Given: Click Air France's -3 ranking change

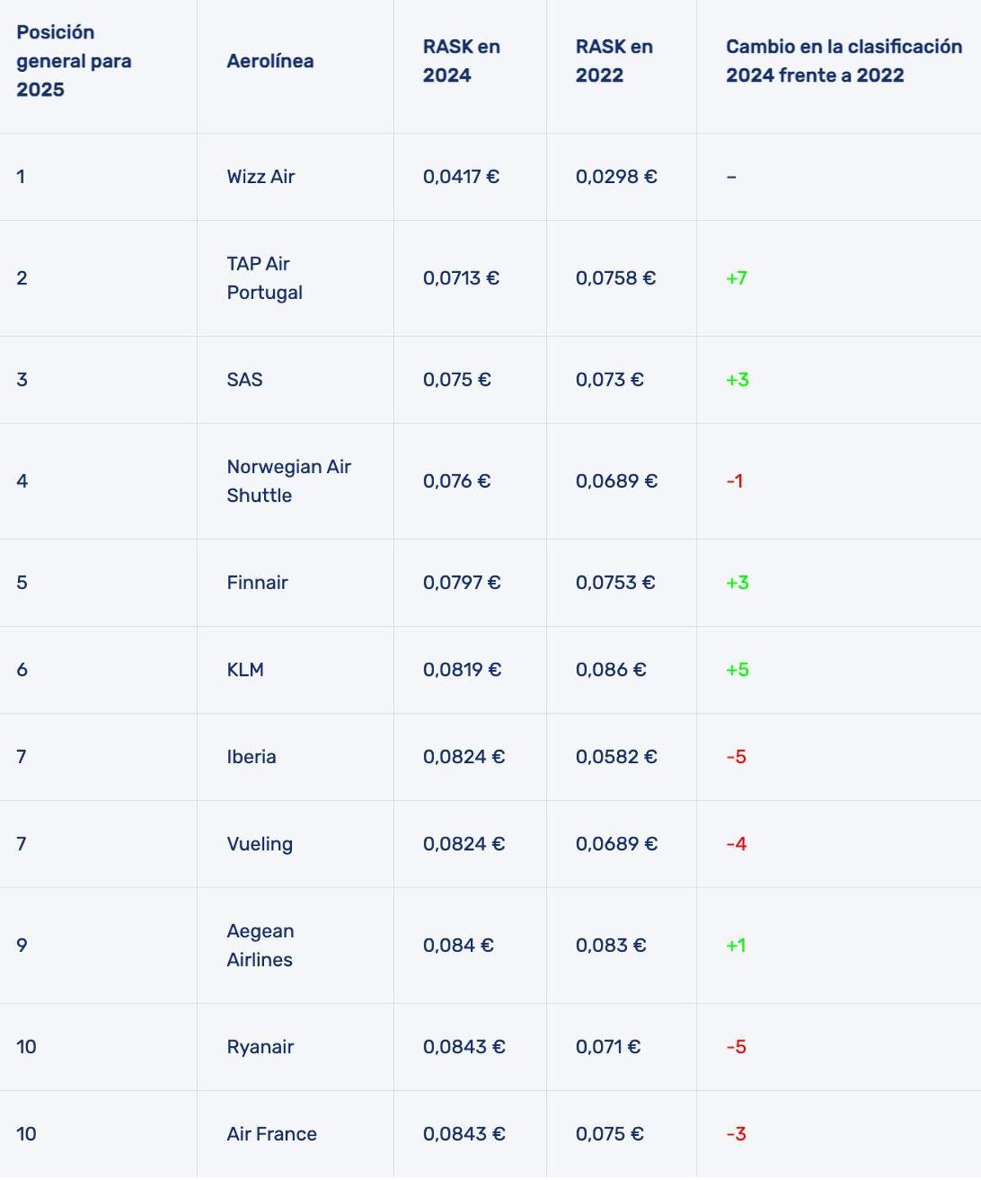Looking at the screenshot, I should click(x=736, y=1133).
